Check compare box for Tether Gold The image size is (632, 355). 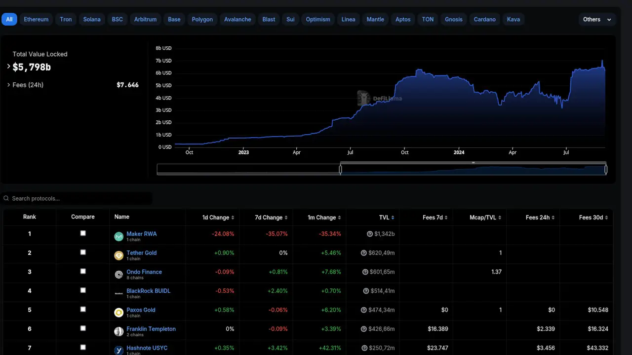tap(83, 252)
